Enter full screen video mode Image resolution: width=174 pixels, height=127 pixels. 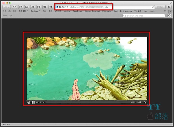145,102
